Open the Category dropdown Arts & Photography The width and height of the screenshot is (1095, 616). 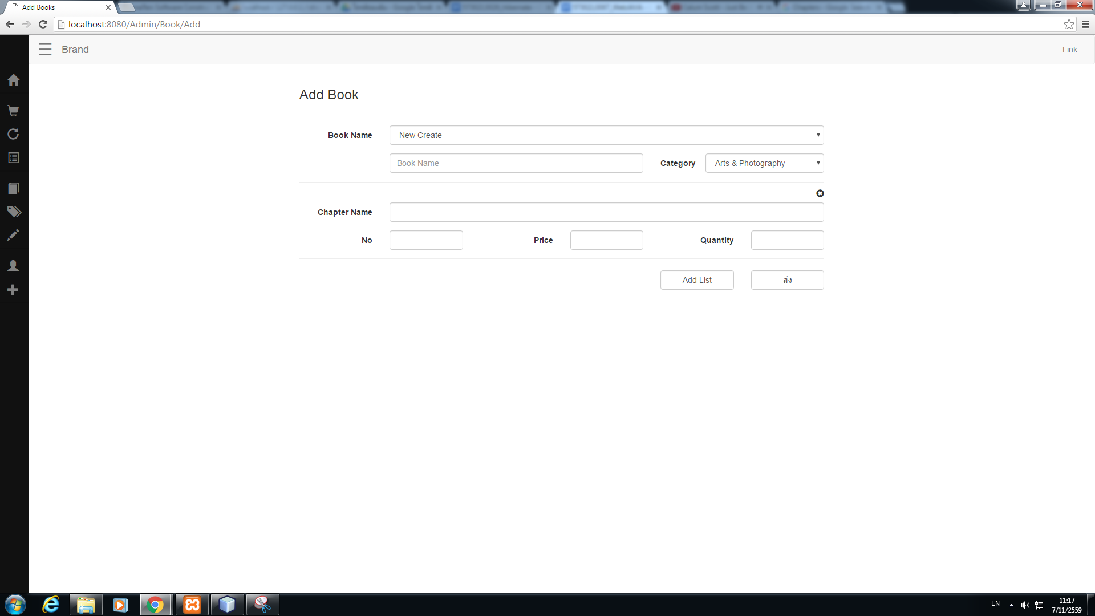point(764,163)
